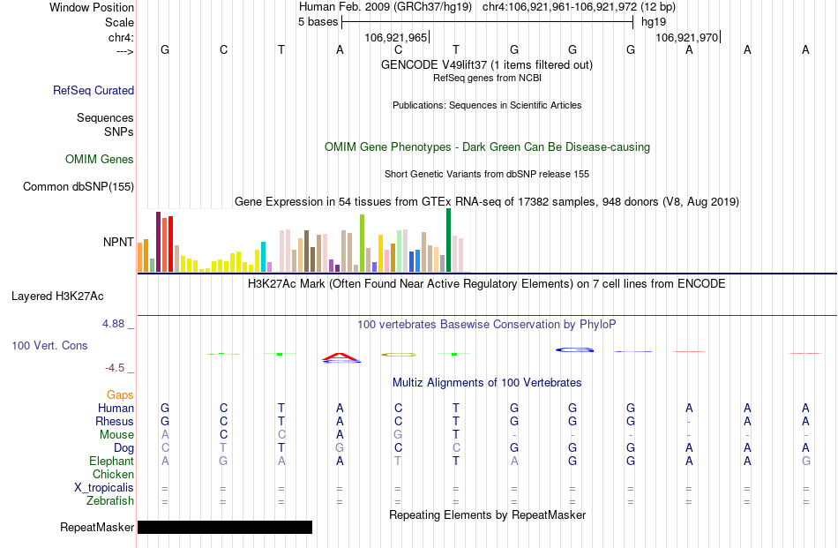
Task: Click the window coordinates chr4:106,921,961-106,921,972
Action: tap(559, 7)
